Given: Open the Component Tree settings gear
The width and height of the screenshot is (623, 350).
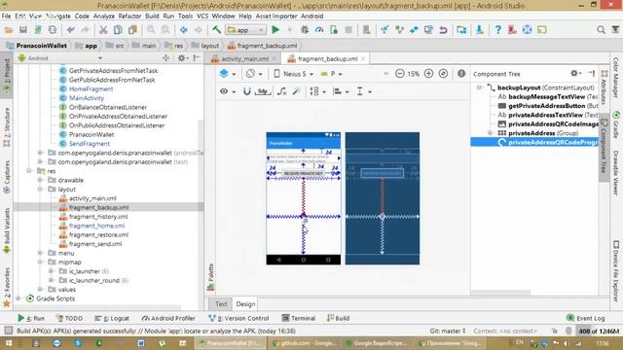Looking at the screenshot, I should click(575, 74).
